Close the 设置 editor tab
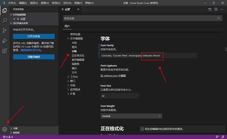Viewport: 227px width, 139px height. pyautogui.click(x=78, y=9)
